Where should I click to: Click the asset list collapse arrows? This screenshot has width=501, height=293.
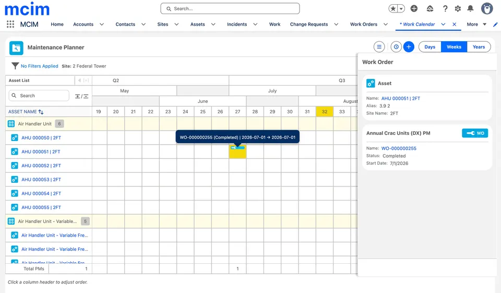pos(83,80)
